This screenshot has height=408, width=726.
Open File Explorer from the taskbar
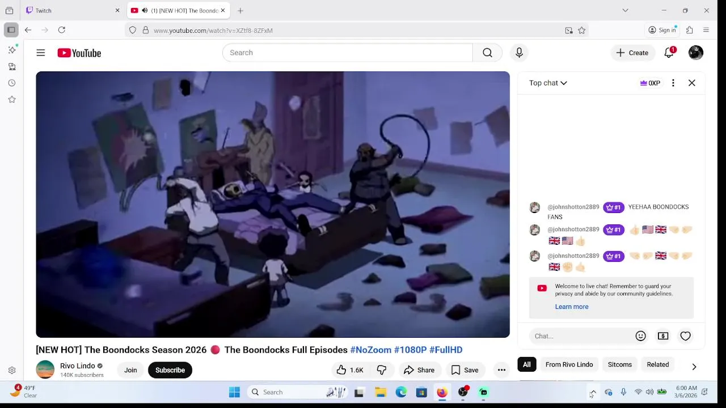(x=381, y=392)
